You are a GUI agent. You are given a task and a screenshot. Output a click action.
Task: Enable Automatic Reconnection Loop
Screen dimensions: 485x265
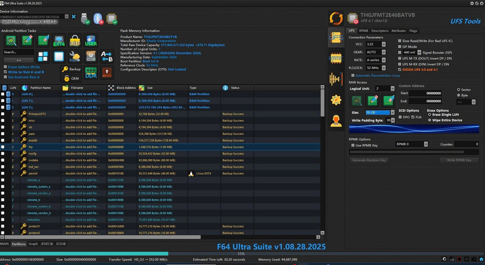click(353, 75)
